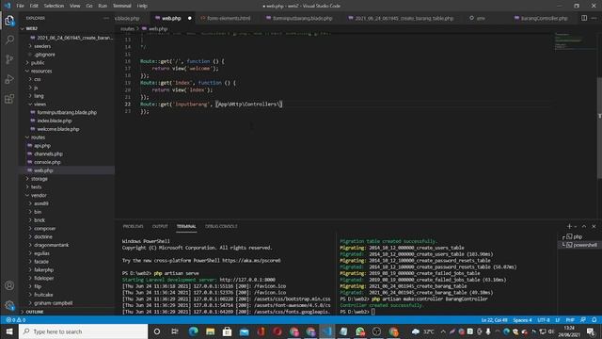Viewport: 602px width, 339px height.
Task: Open the Accounts menu icon
Action: [x=9, y=285]
